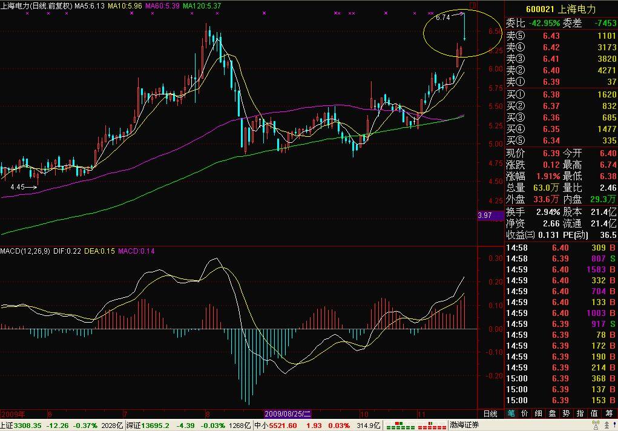618x431 pixels.
Task: Click the 净资 2.66 value
Action: (551, 223)
